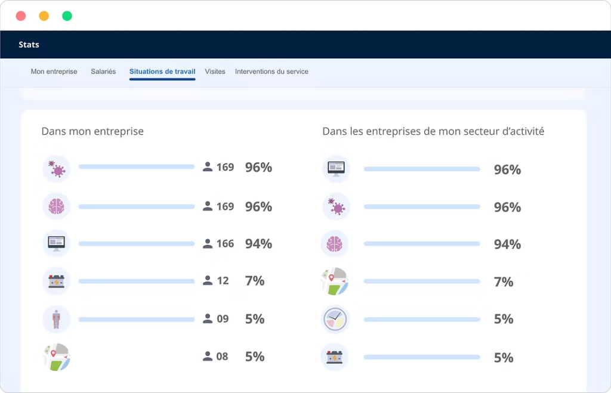Select the human body icon in company list

click(x=57, y=318)
